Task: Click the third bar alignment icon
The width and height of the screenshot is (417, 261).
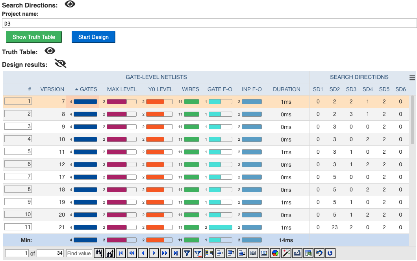Action: 242,253
